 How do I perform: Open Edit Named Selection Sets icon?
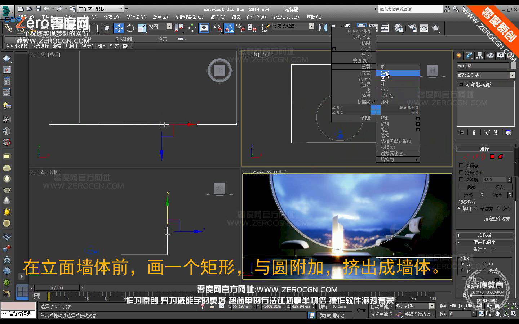[265, 28]
